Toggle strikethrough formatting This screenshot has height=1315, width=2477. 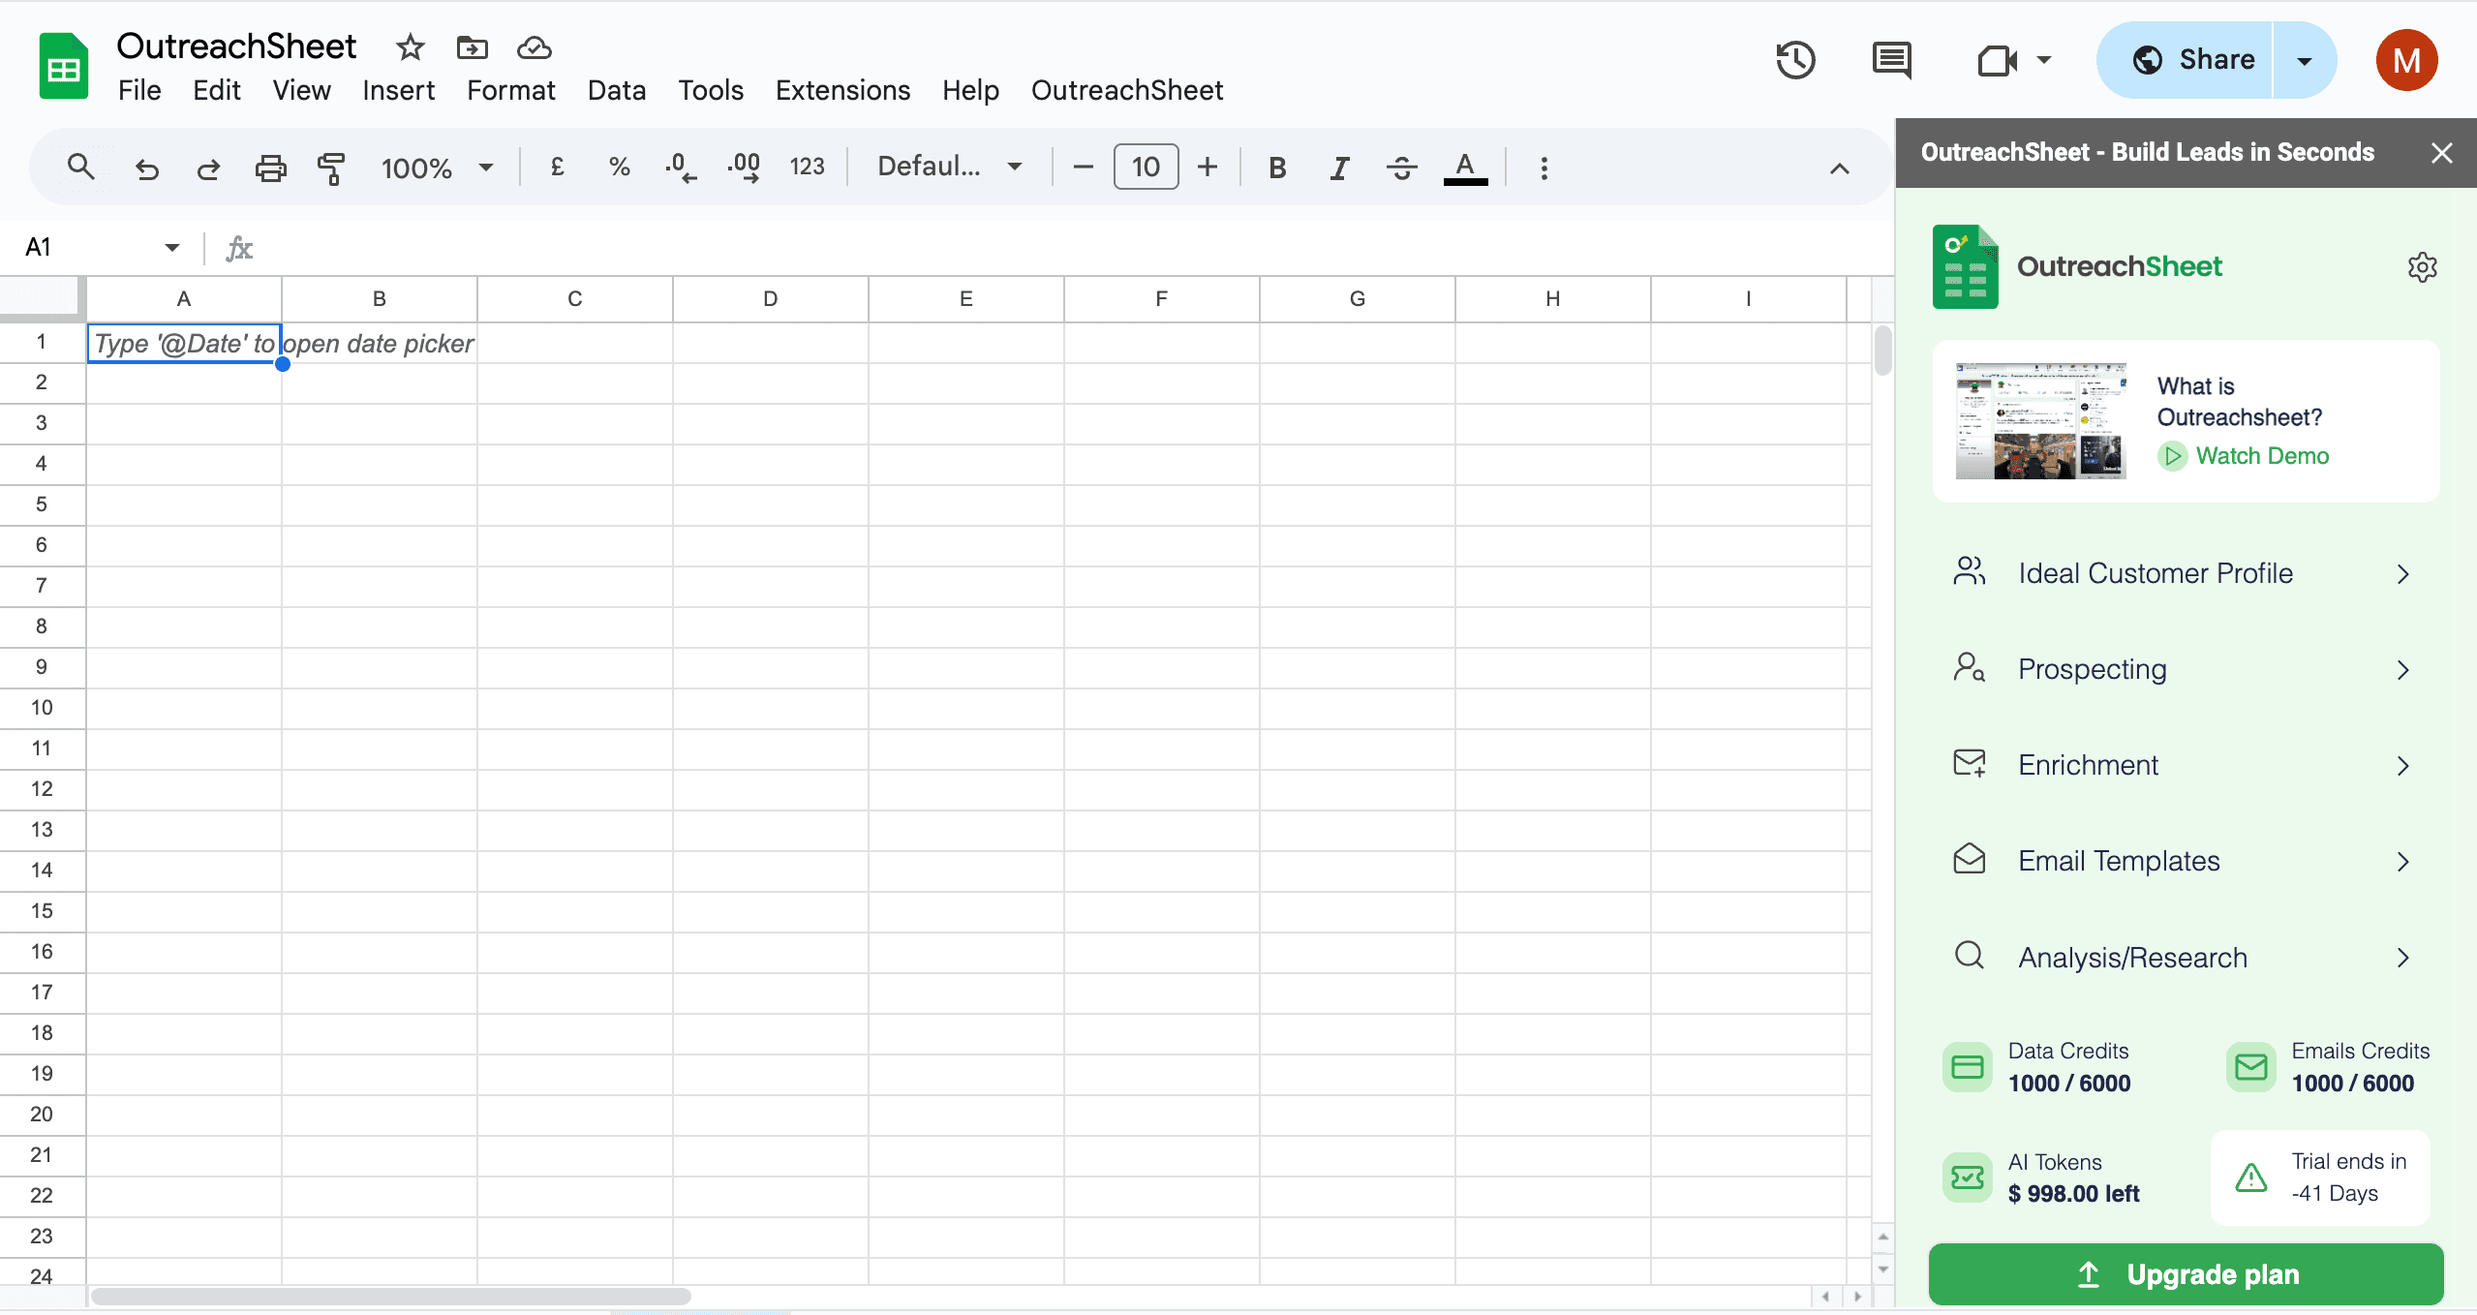point(1401,168)
